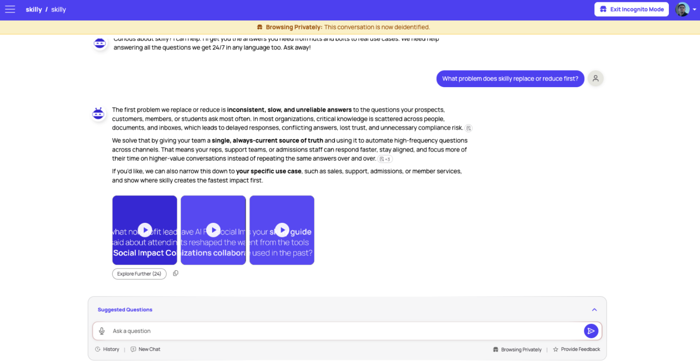
Task: Open chat History
Action: (x=107, y=349)
